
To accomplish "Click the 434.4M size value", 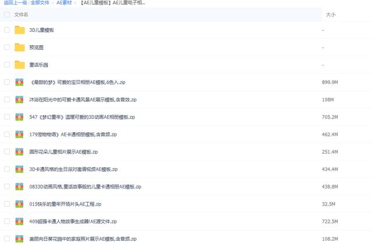I will click(x=330, y=169).
